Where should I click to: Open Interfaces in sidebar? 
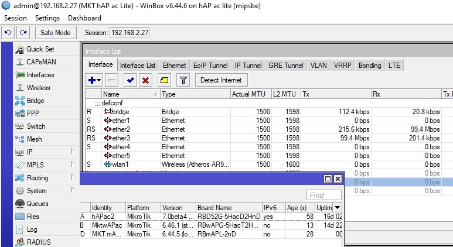pos(35,75)
